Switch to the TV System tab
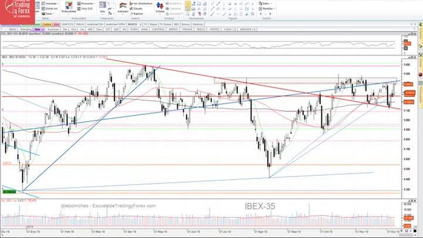Viewport: 423px width, 238px height. 165,24
